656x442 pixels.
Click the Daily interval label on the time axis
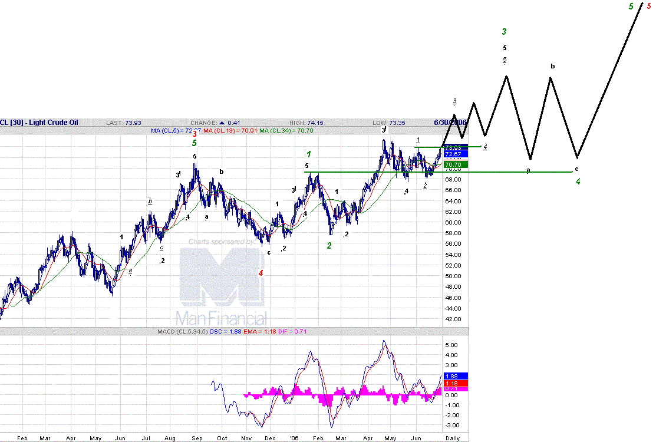click(x=453, y=438)
